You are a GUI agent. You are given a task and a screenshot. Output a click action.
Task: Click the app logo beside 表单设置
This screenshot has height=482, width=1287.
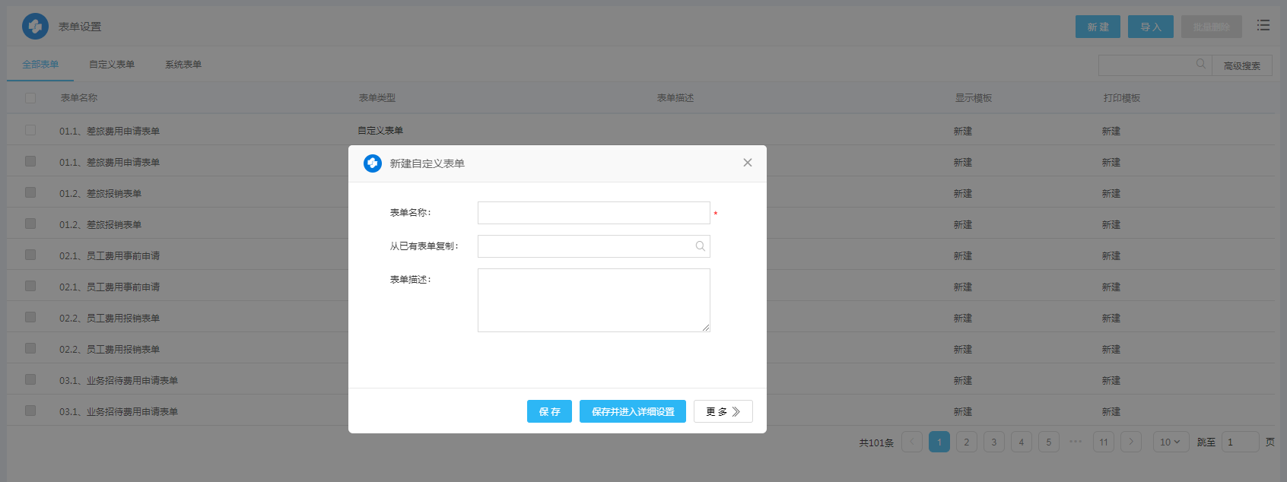tap(35, 27)
